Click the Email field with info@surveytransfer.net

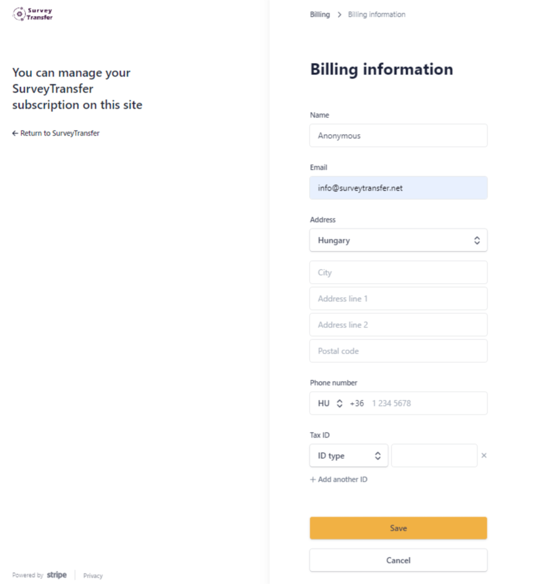pyautogui.click(x=398, y=188)
